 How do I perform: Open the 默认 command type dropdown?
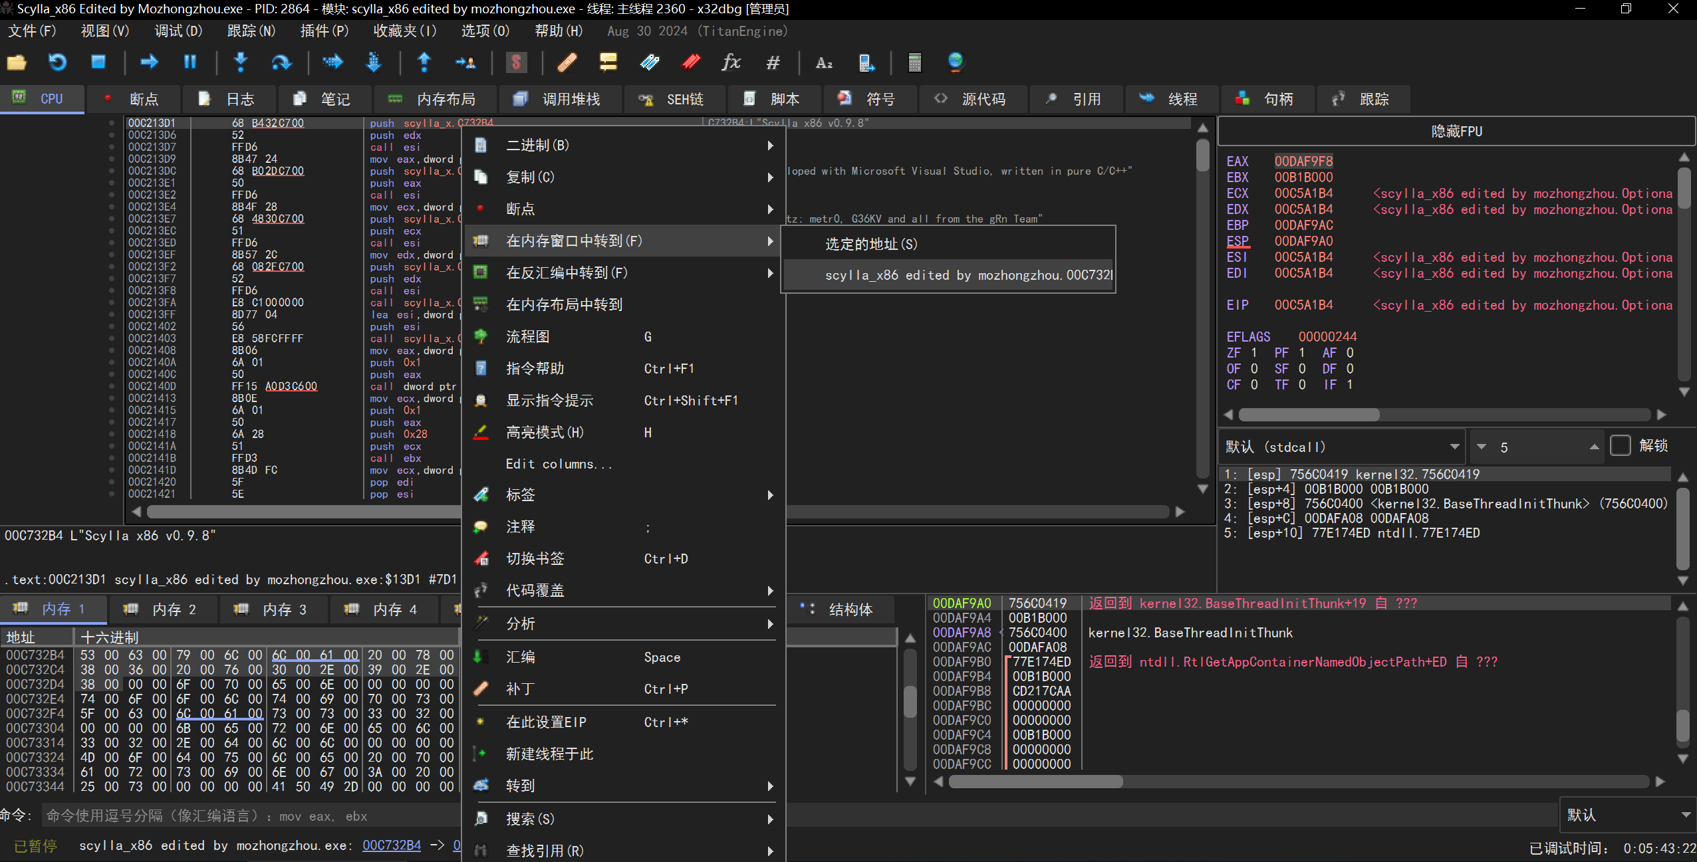tap(1628, 815)
